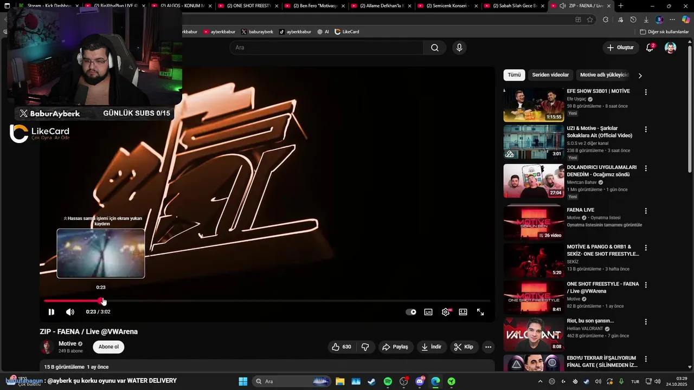694x390 pixels.
Task: Open browser history clock icon
Action: [x=633, y=19]
